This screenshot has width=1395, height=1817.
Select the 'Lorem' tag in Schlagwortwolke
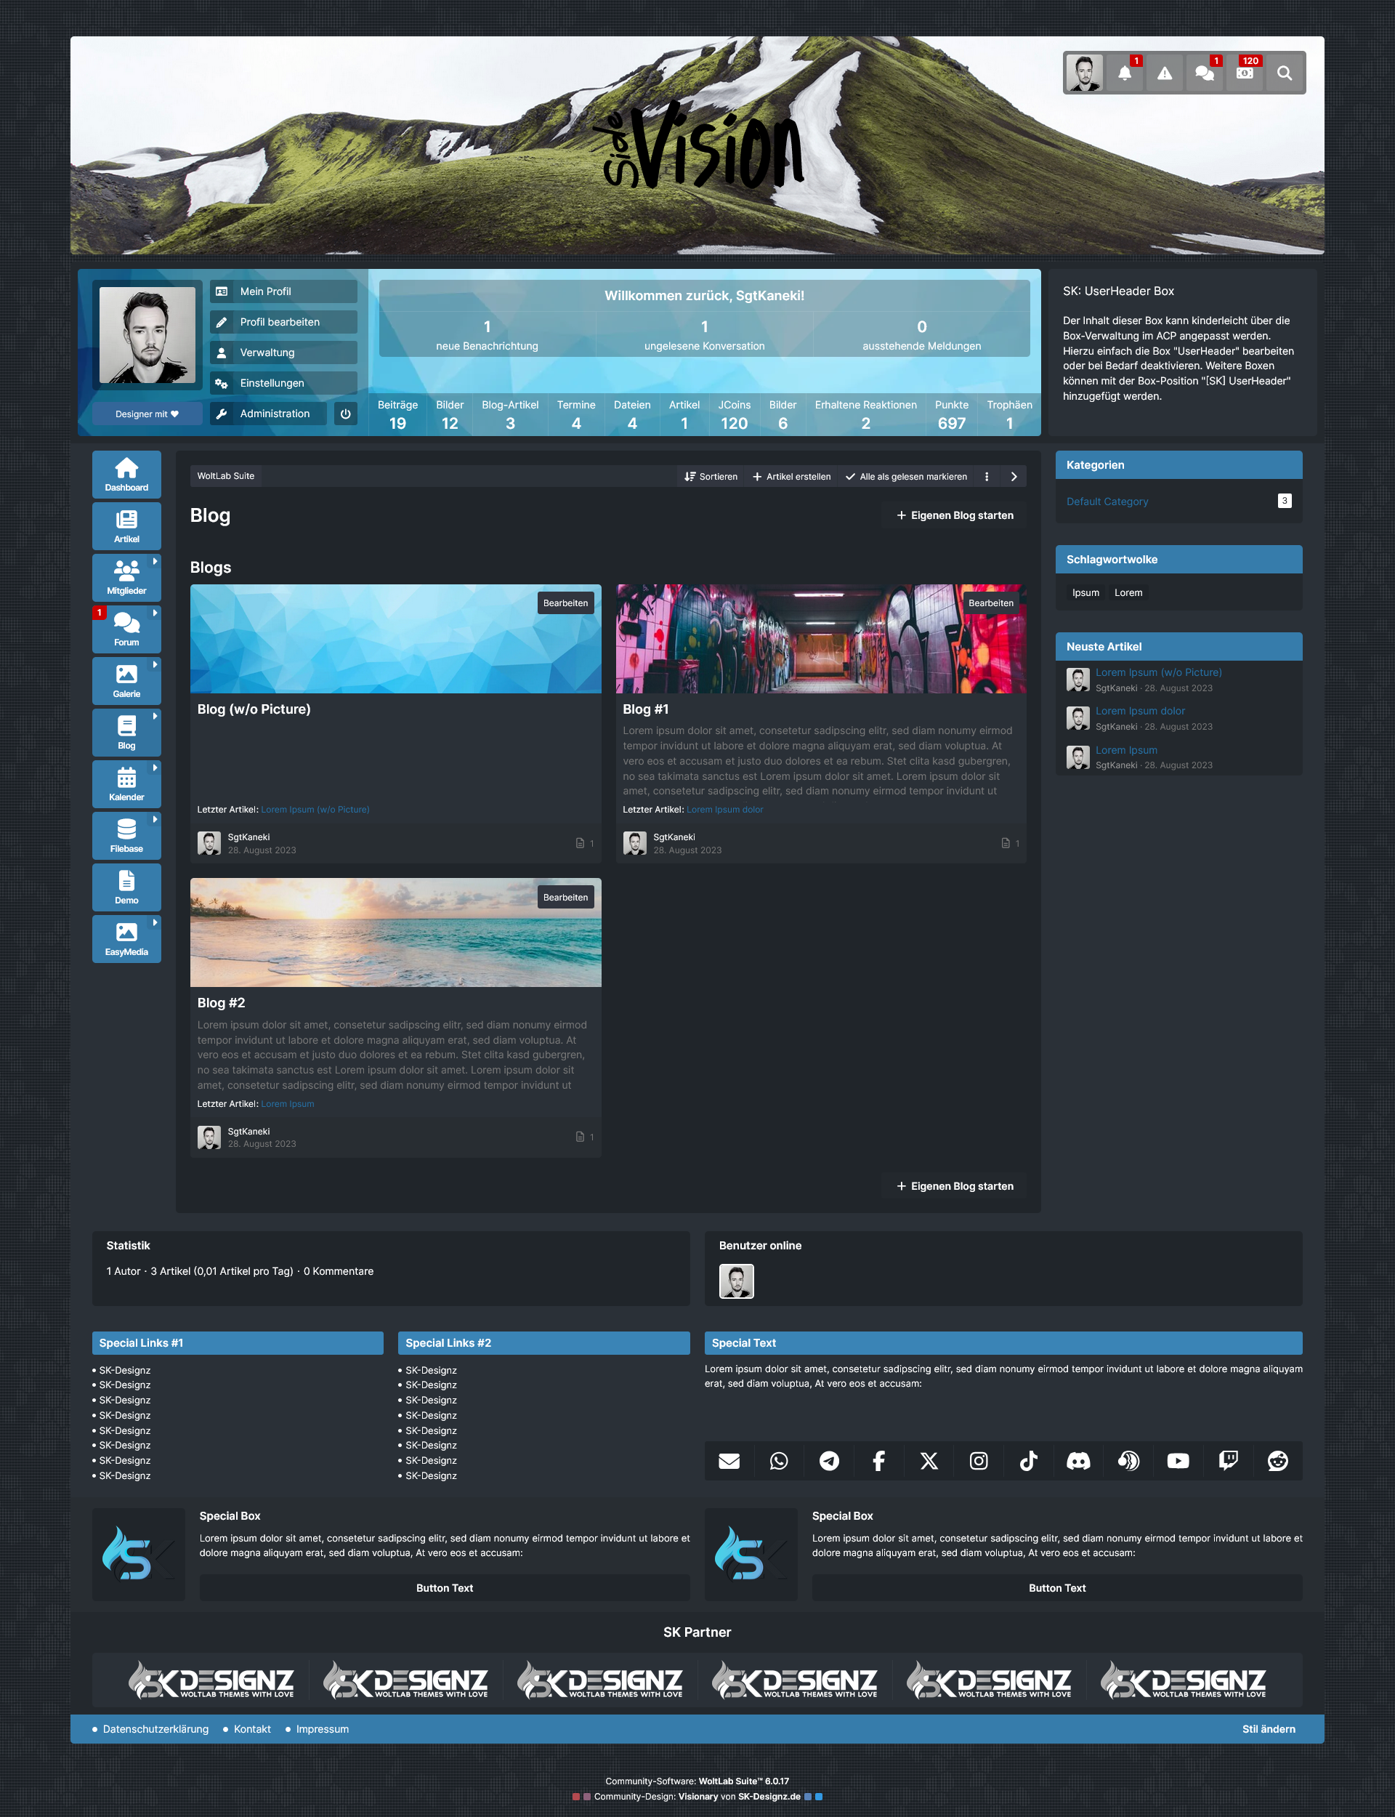[1128, 593]
